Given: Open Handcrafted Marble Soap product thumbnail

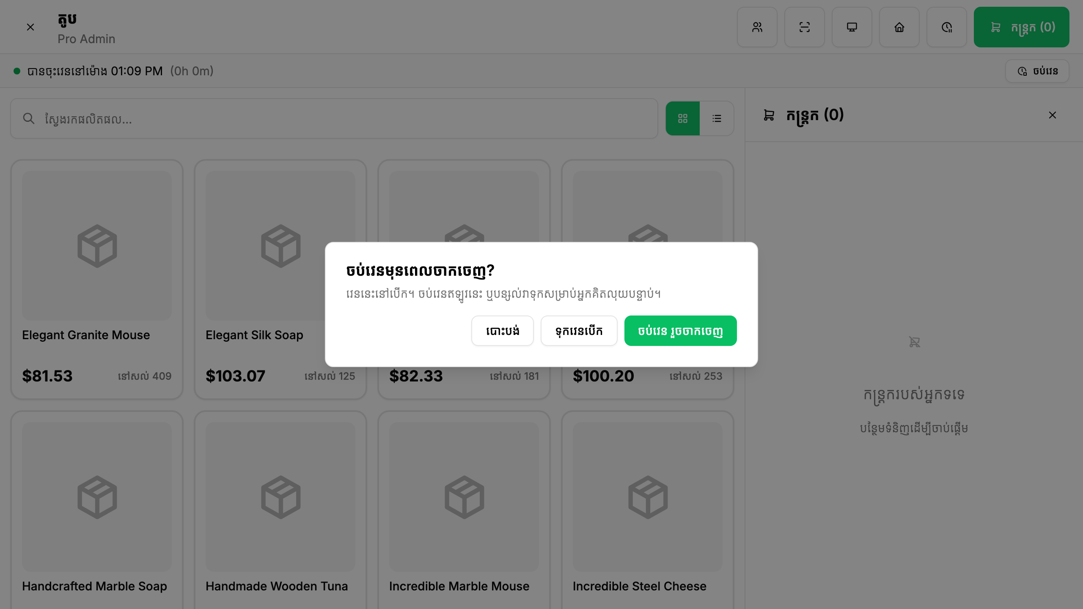Looking at the screenshot, I should [97, 497].
